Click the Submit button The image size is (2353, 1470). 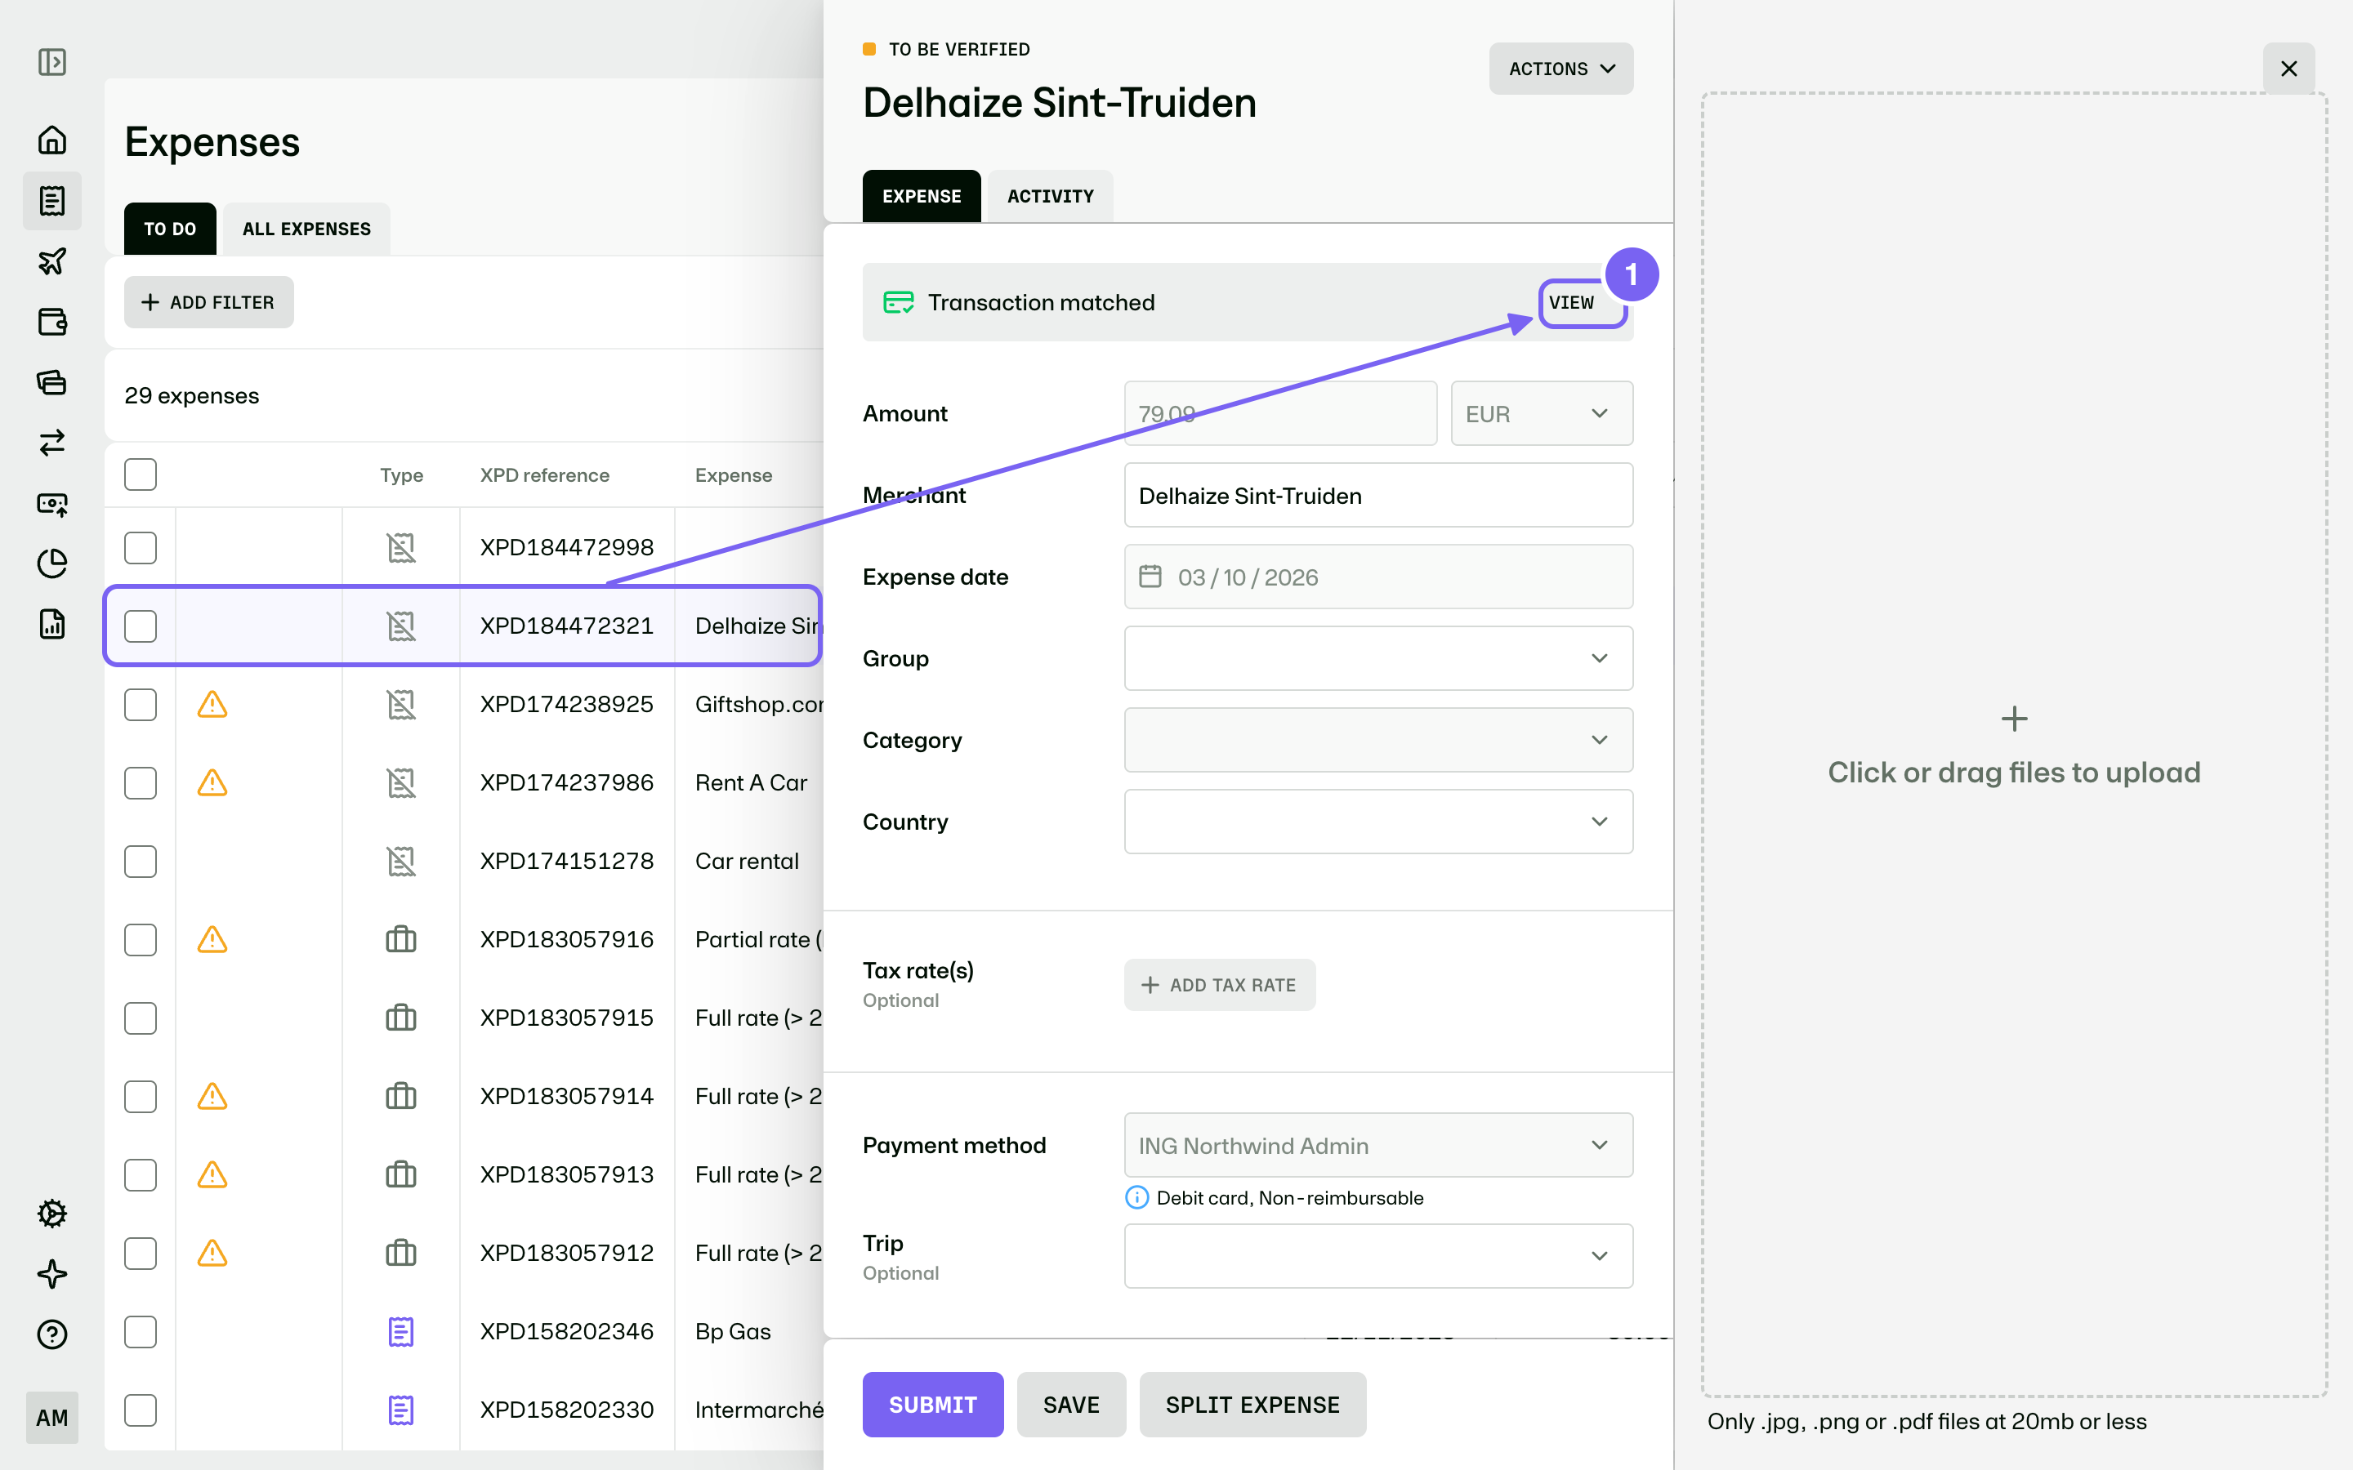coord(932,1404)
